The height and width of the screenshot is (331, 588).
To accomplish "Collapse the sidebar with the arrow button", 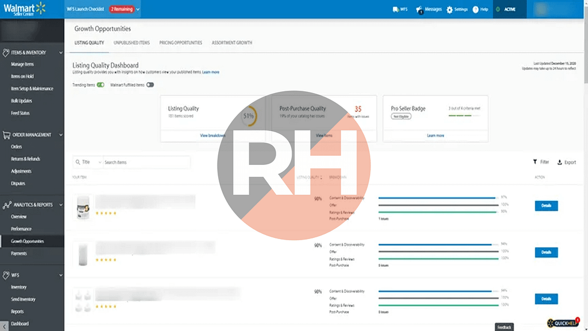I will (x=4, y=326).
